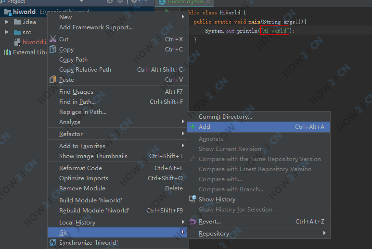
Task: Click Annotate in the Git submenu
Action: pyautogui.click(x=258, y=139)
